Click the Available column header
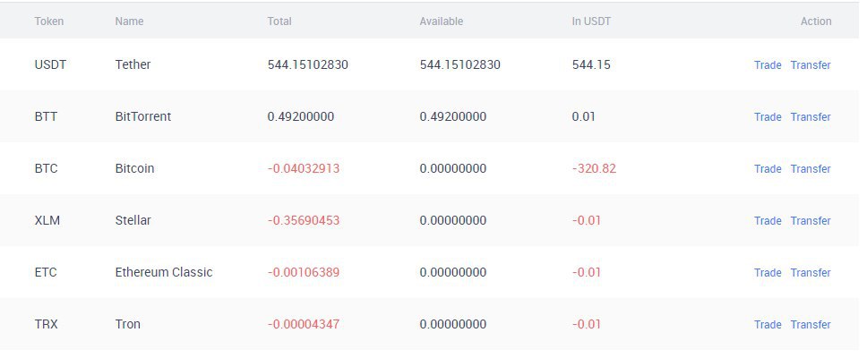867x358 pixels. (442, 21)
